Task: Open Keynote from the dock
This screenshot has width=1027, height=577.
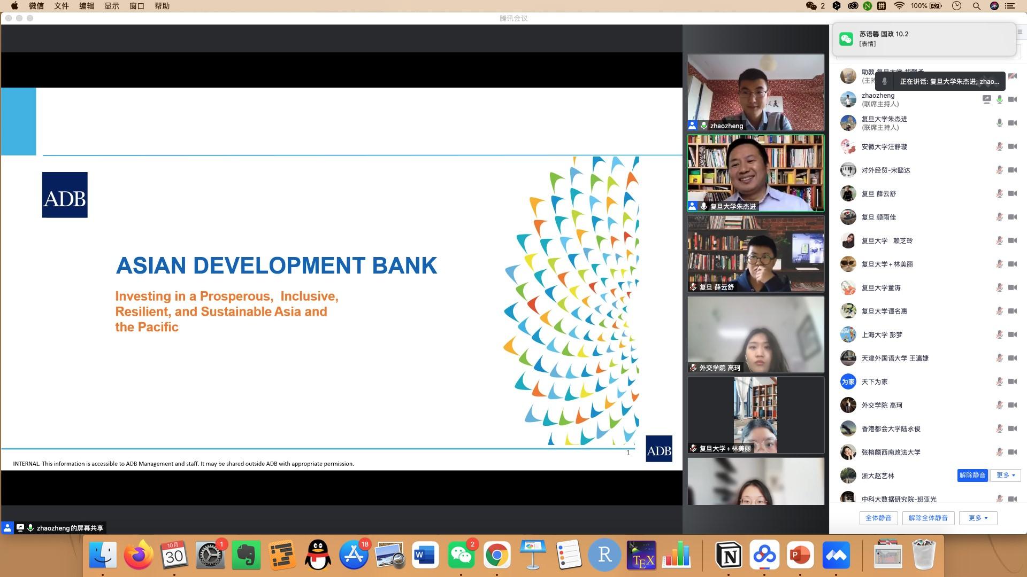Action: point(533,555)
